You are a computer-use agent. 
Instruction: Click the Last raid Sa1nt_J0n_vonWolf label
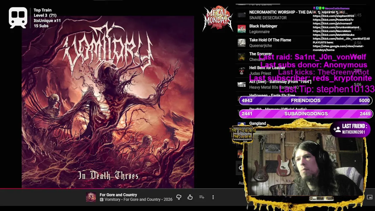[x=312, y=57]
